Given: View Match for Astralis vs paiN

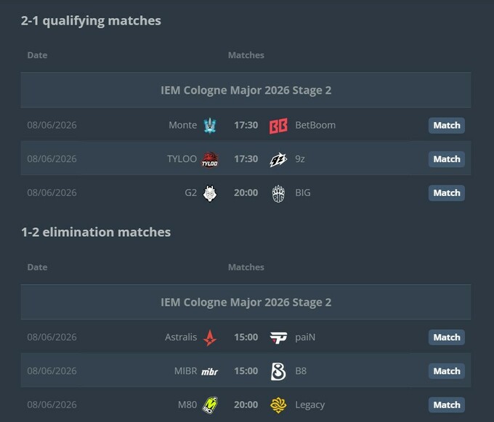Looking at the screenshot, I should [x=447, y=337].
